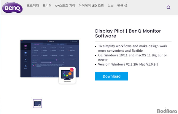Click the 'Version: Windows V2.2.29/ Mac V1.0.9.5' line
This screenshot has height=114, width=178.
coord(128,64)
